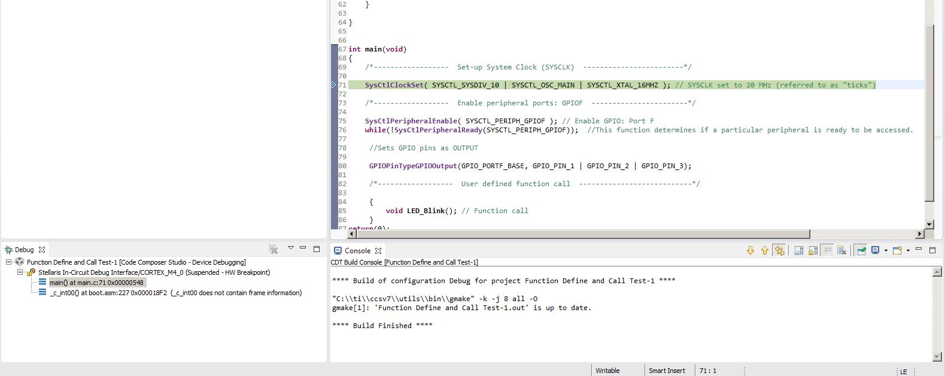The width and height of the screenshot is (945, 376).
Task: Minimize the Console view
Action: tap(918, 248)
